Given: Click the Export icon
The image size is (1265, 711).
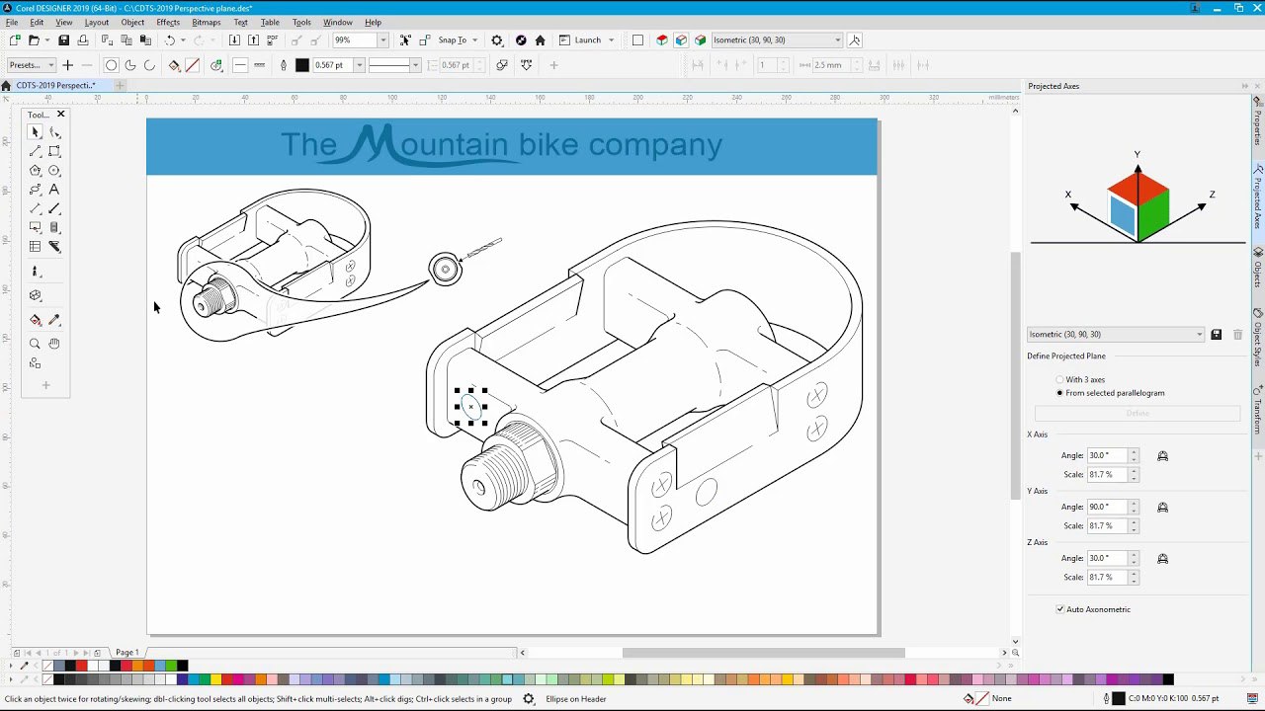Looking at the screenshot, I should point(253,40).
